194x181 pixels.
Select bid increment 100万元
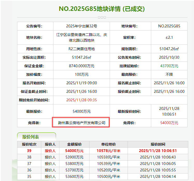click(x=81, y=74)
